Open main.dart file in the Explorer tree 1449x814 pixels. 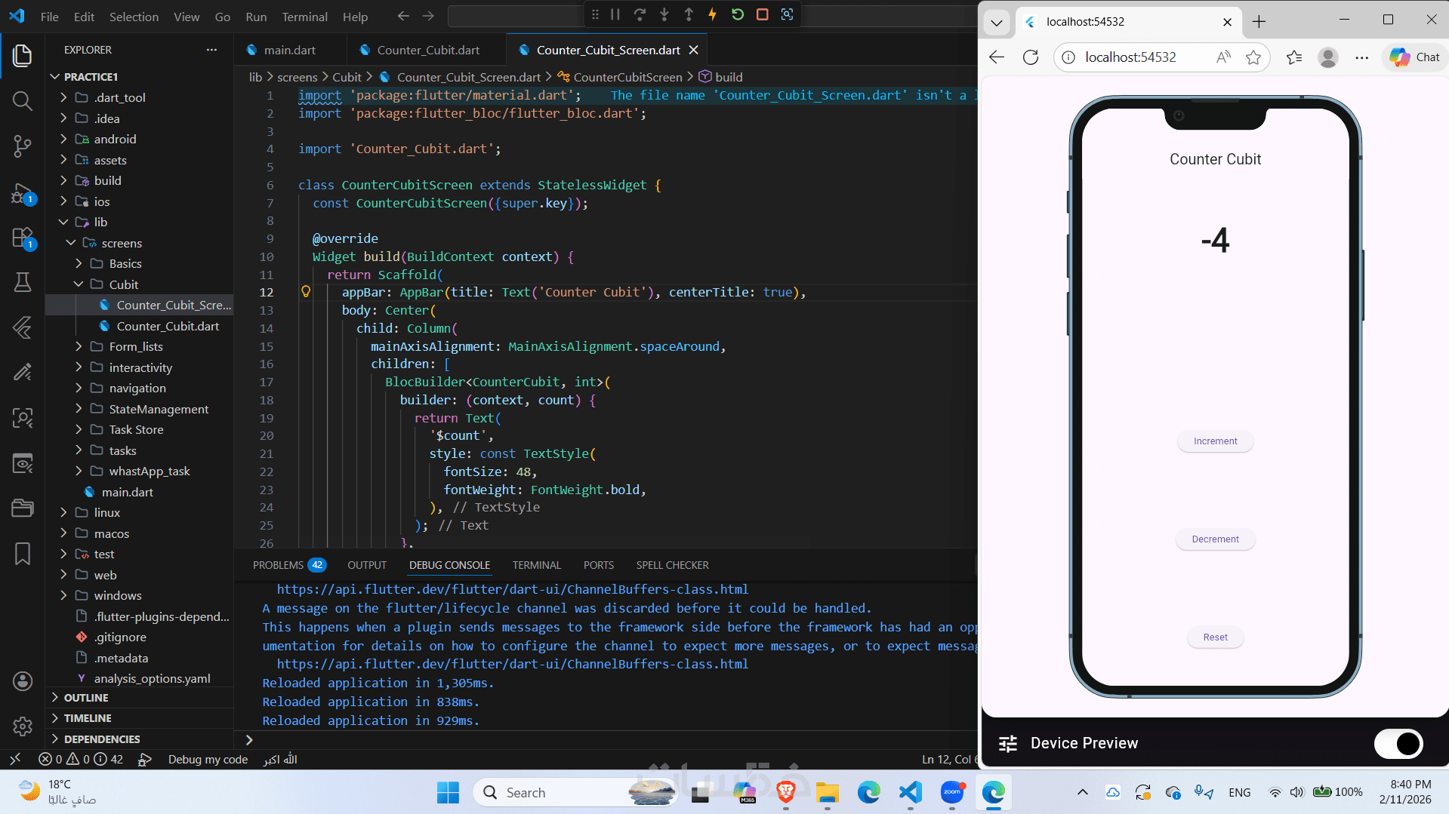coord(127,492)
